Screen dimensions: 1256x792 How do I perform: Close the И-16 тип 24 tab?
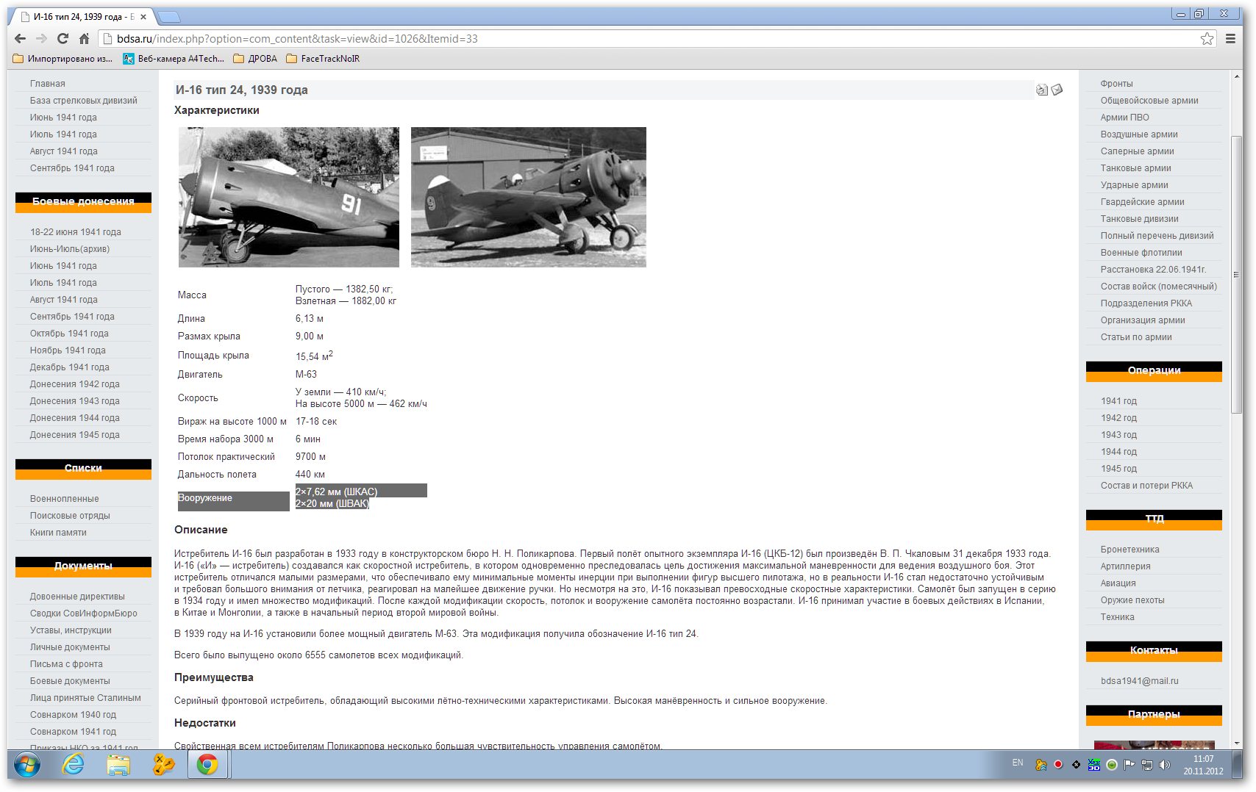143,17
